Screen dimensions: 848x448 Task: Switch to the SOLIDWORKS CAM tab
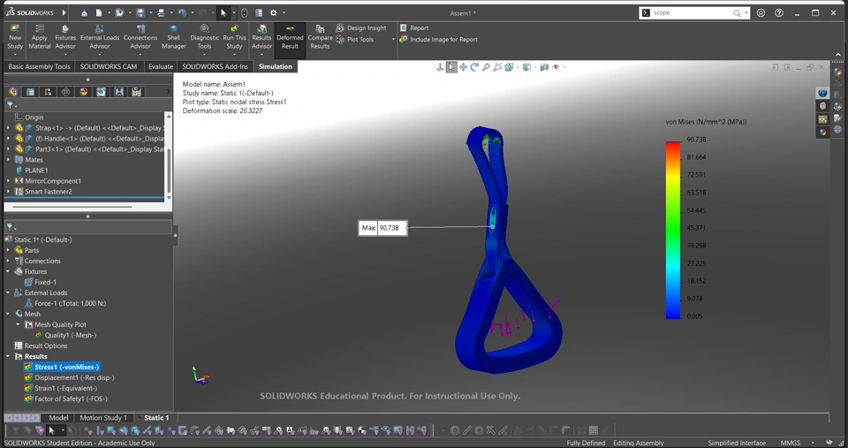pyautogui.click(x=108, y=66)
